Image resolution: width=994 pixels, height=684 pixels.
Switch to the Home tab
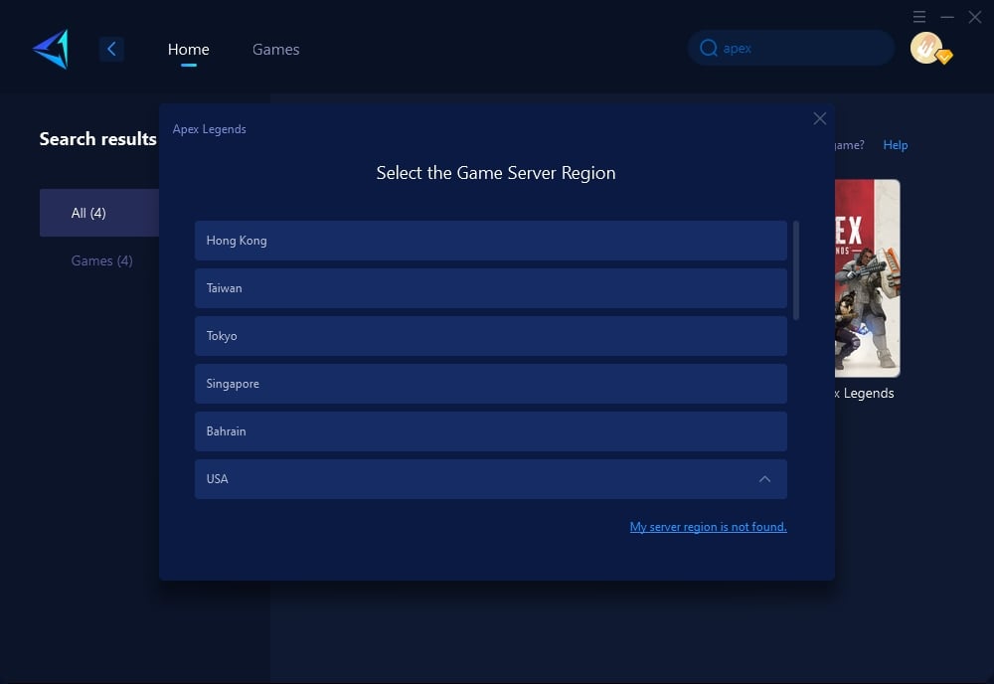[x=188, y=50]
